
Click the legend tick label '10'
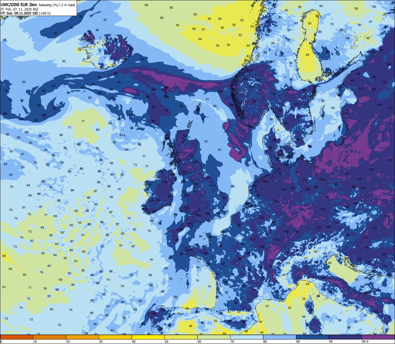35,342
